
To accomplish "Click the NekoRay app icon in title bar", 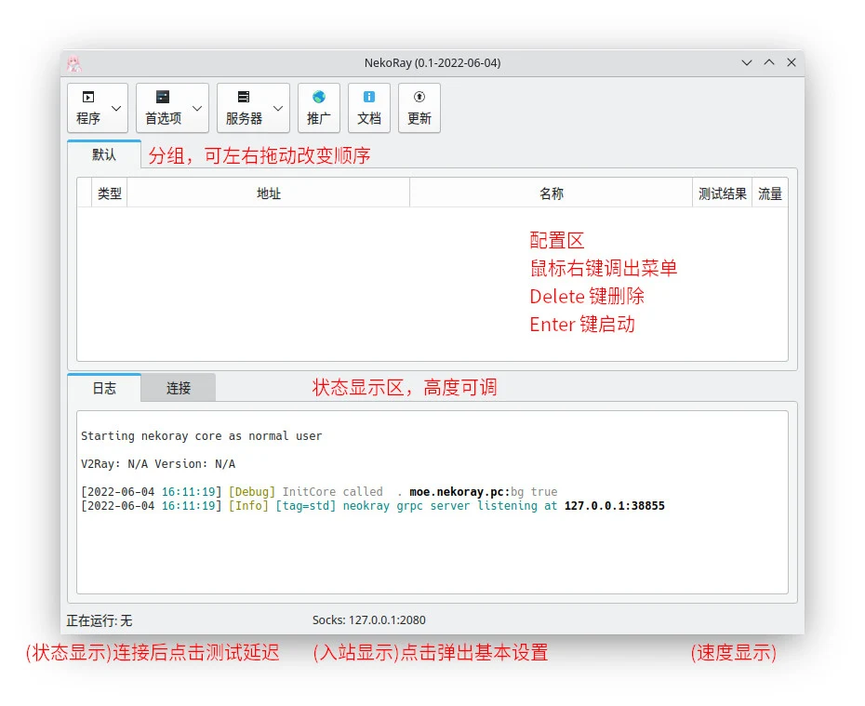I will point(73,63).
